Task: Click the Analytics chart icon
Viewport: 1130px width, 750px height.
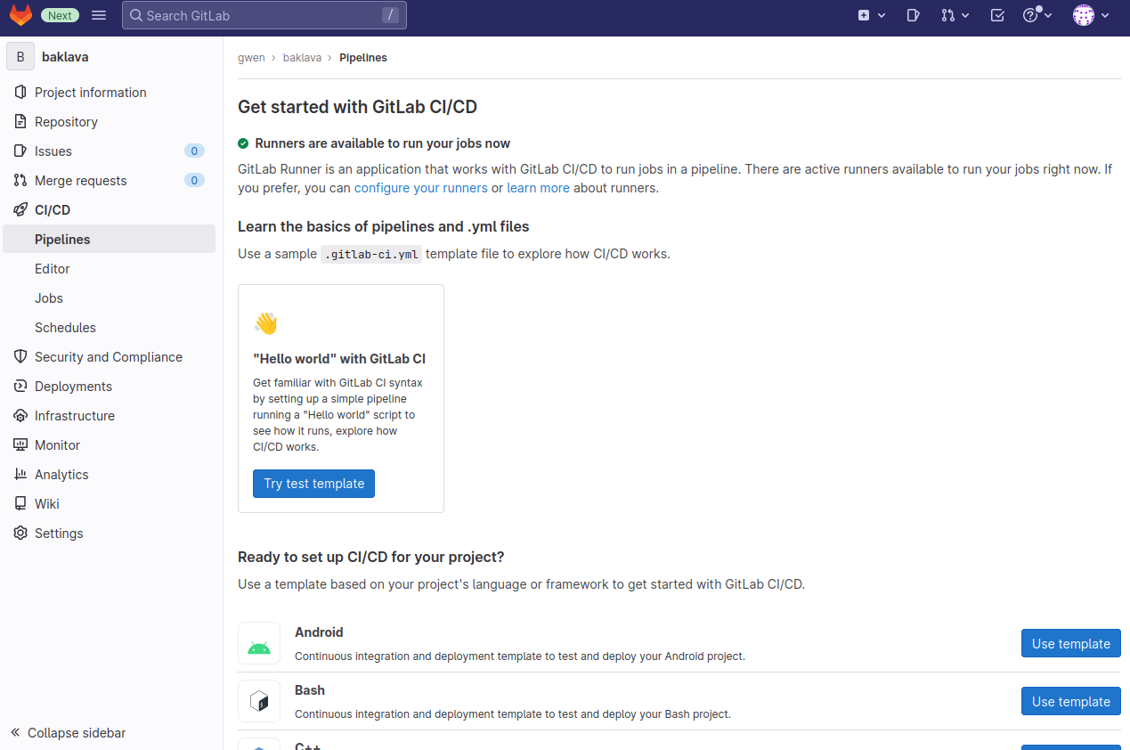Action: pyautogui.click(x=20, y=475)
